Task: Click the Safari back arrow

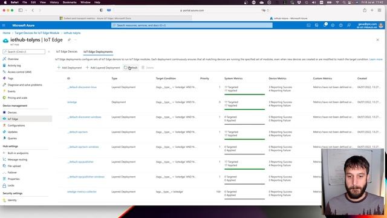Action: (x=33, y=10)
